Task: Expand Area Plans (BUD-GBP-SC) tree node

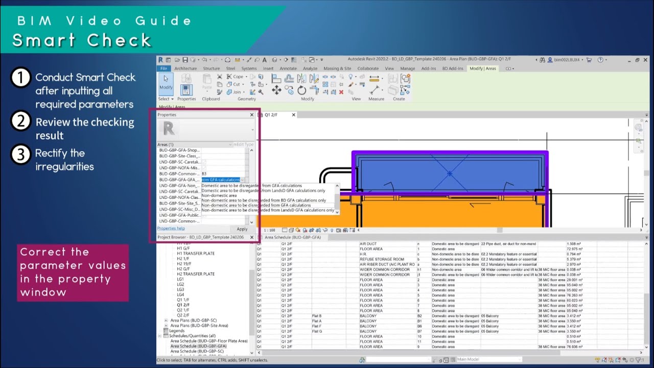Action: [166, 320]
